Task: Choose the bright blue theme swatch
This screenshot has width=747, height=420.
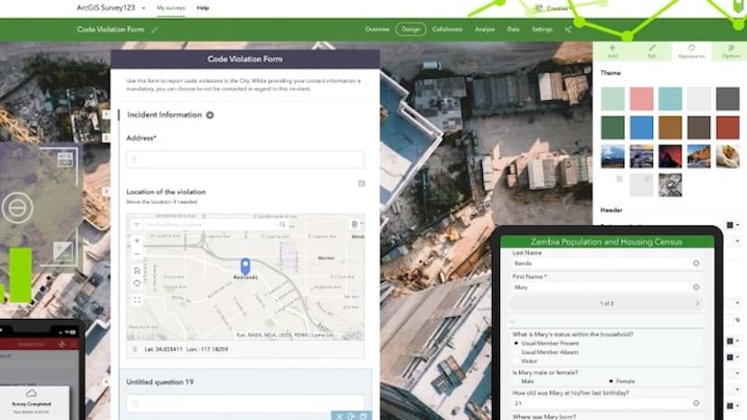Action: (x=641, y=127)
